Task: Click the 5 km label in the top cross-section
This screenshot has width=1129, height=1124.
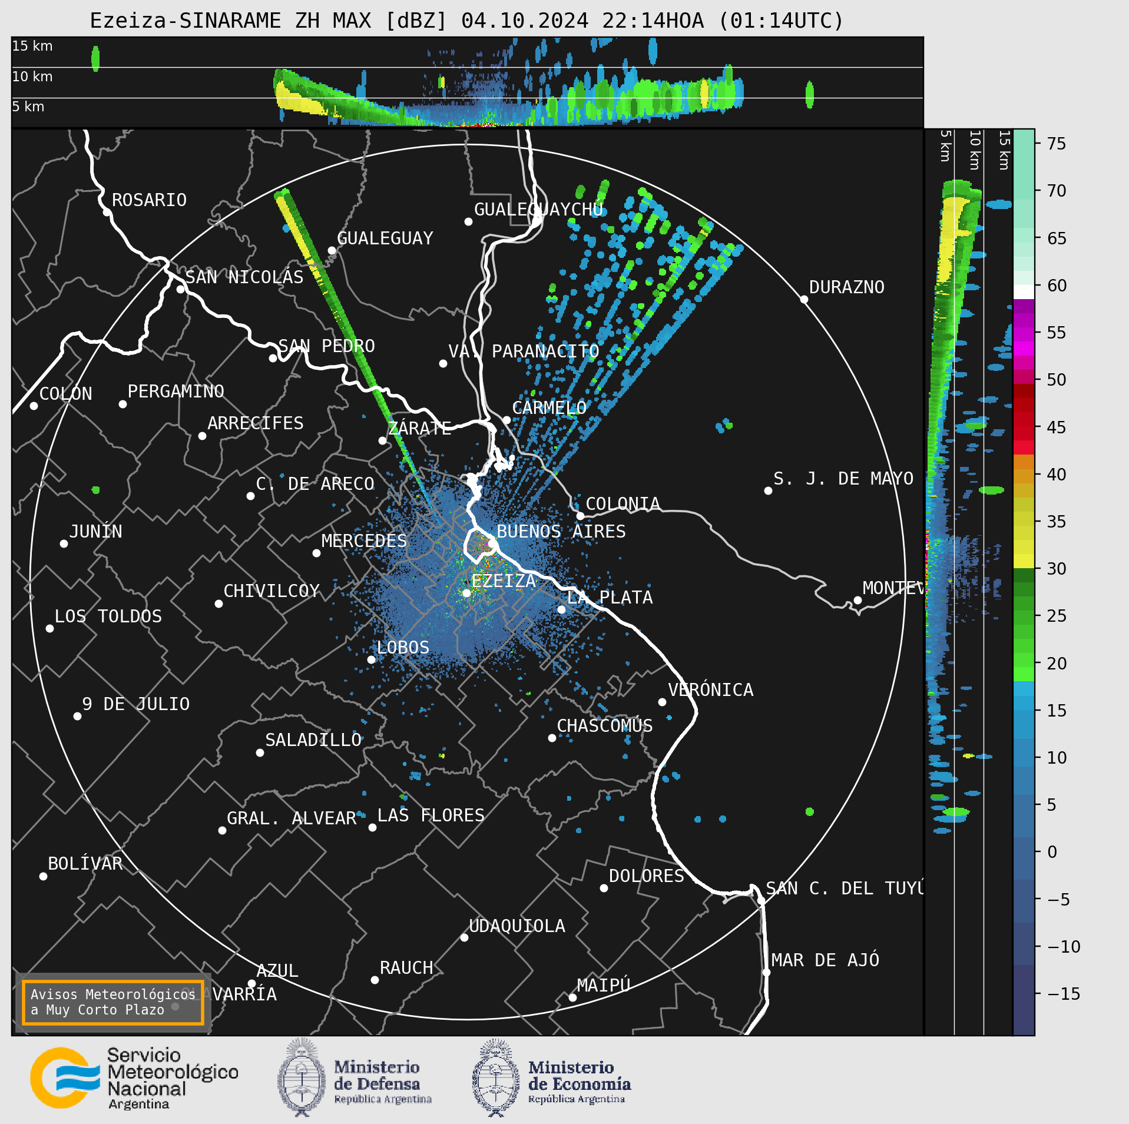Action: (28, 107)
